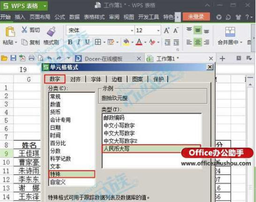The image size is (256, 202).
Task: Select 自定义 in category list
Action: pyautogui.click(x=72, y=182)
